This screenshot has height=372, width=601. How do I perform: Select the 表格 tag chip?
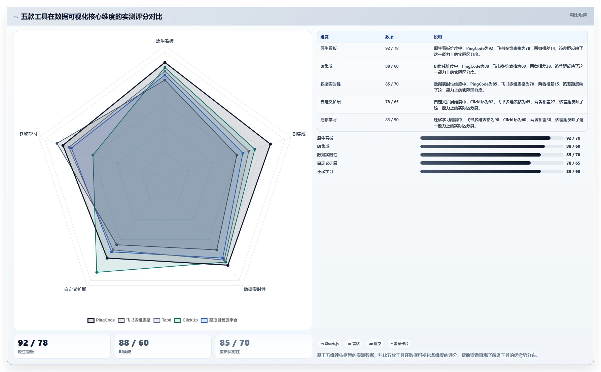[354, 344]
